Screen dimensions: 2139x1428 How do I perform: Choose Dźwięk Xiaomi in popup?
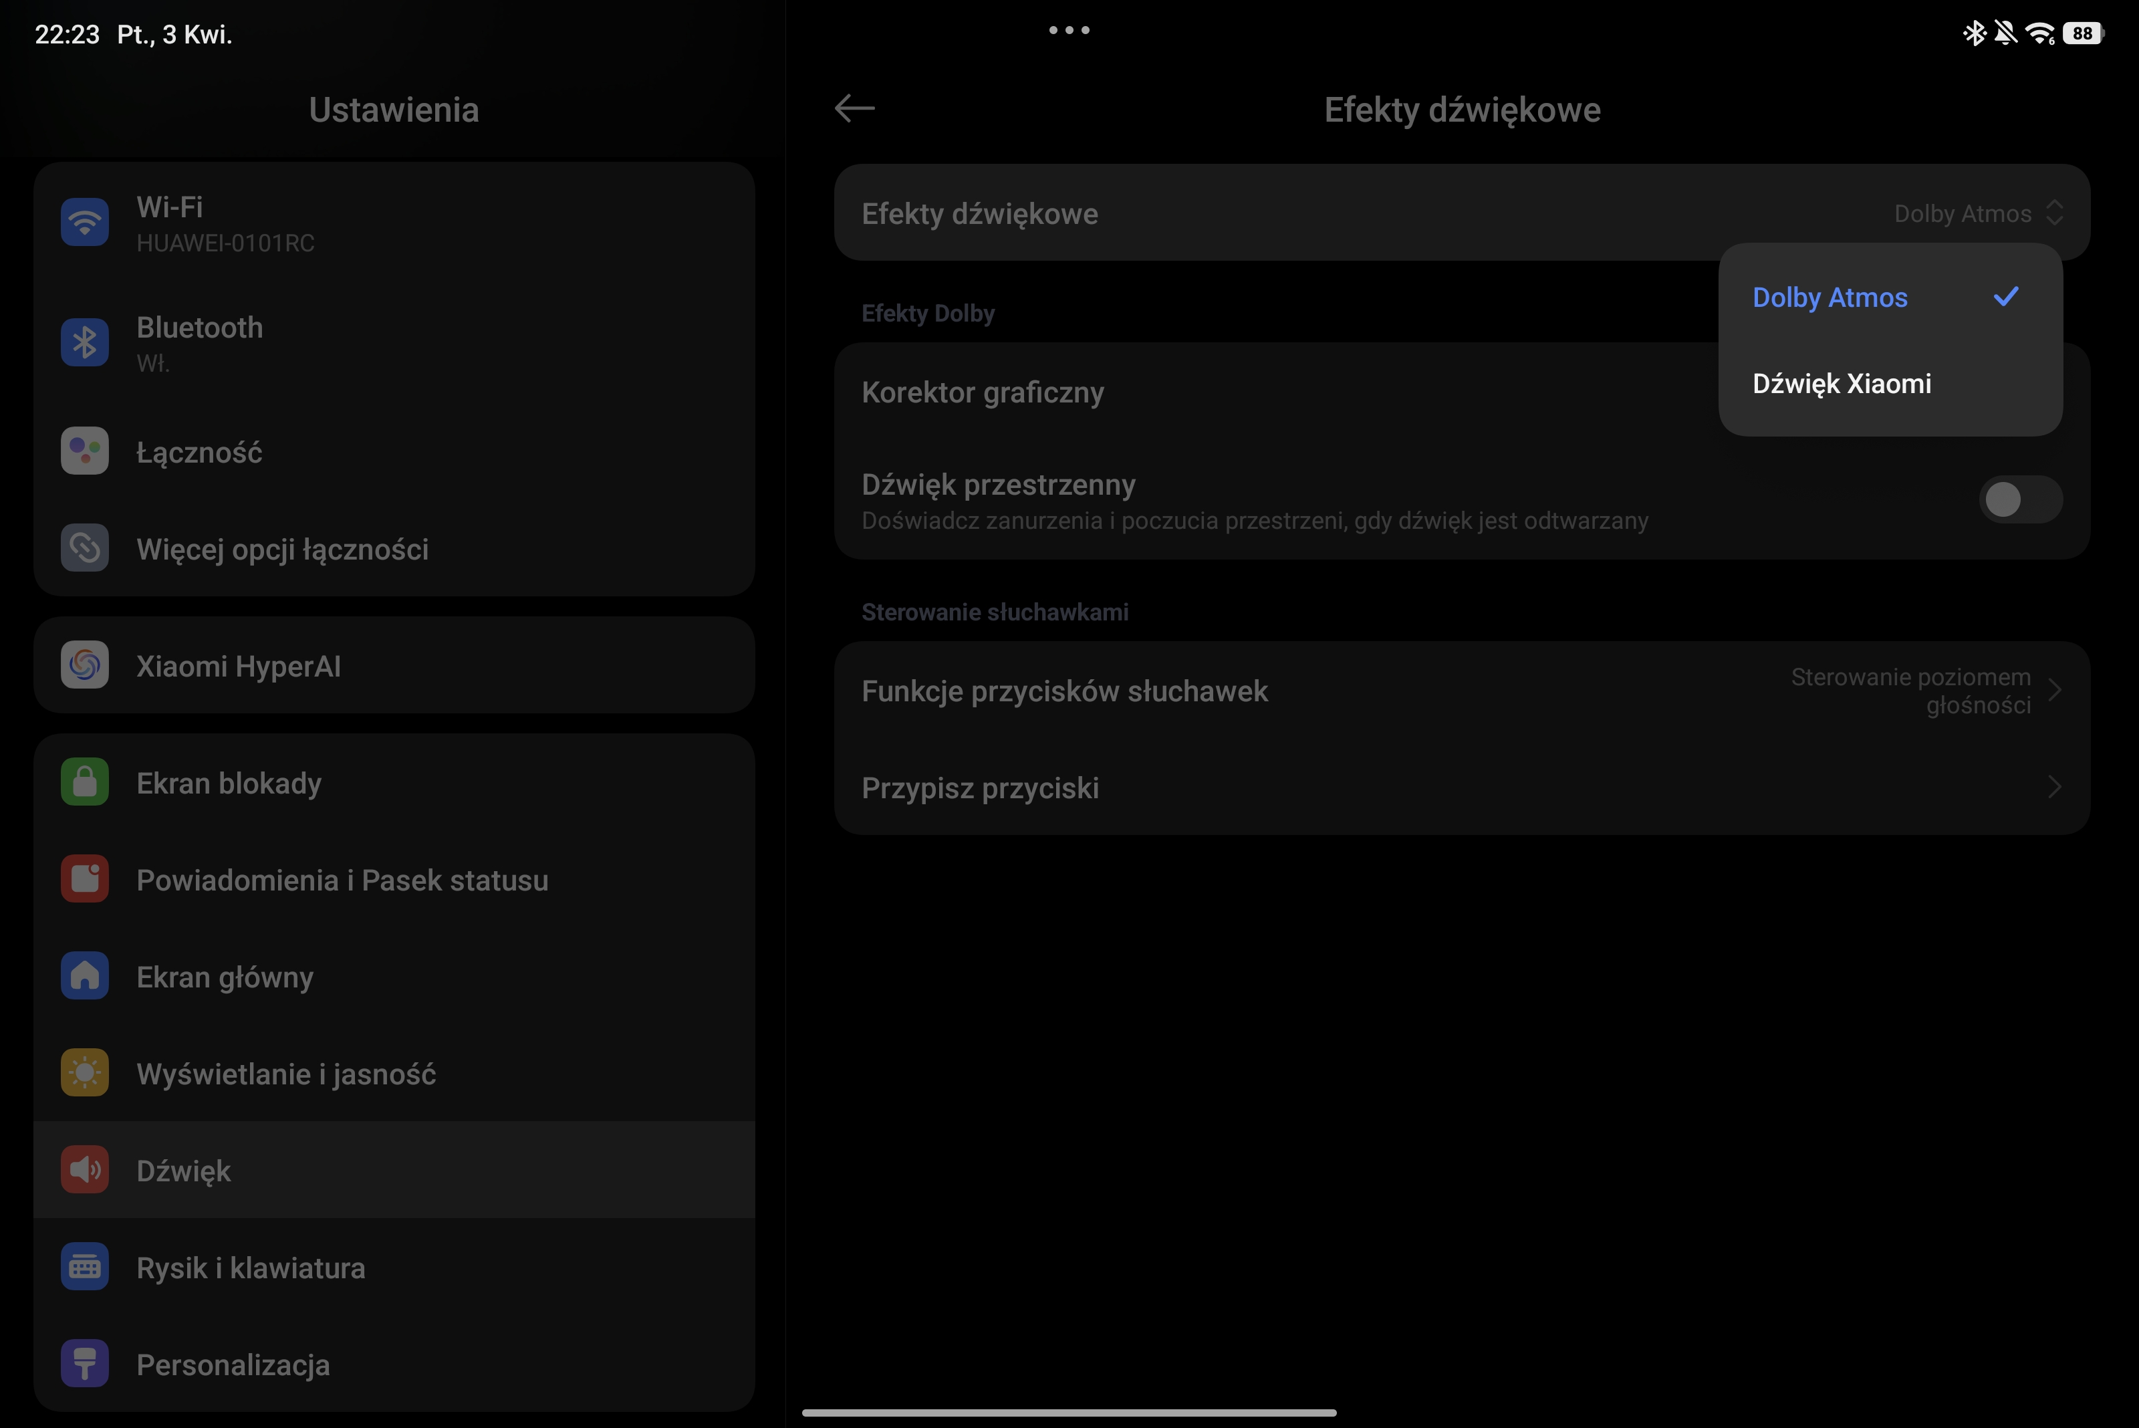coord(1842,384)
